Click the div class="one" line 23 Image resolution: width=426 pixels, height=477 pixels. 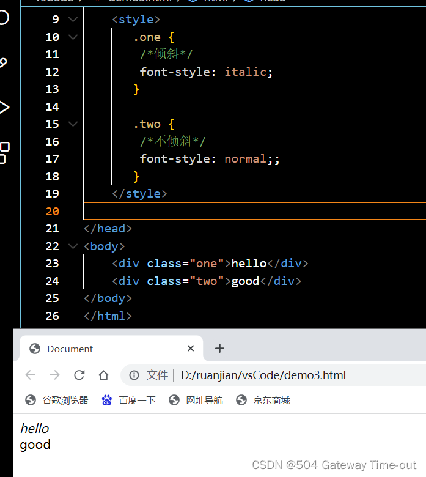pos(210,264)
